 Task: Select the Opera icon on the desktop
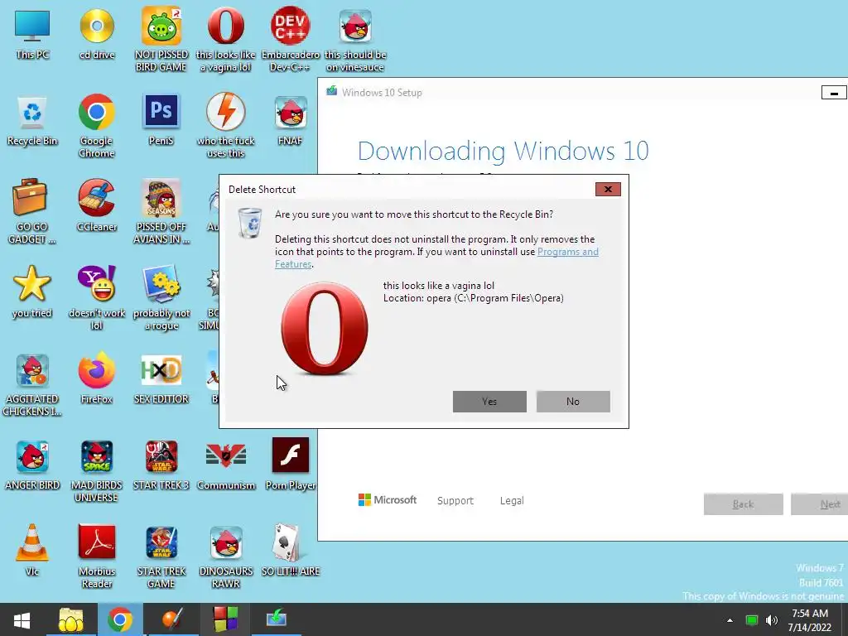(x=225, y=39)
